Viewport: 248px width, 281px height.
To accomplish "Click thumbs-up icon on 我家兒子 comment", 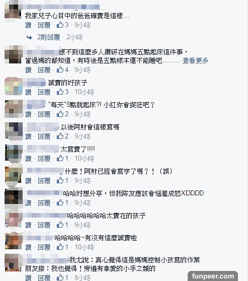I will (x=60, y=25).
